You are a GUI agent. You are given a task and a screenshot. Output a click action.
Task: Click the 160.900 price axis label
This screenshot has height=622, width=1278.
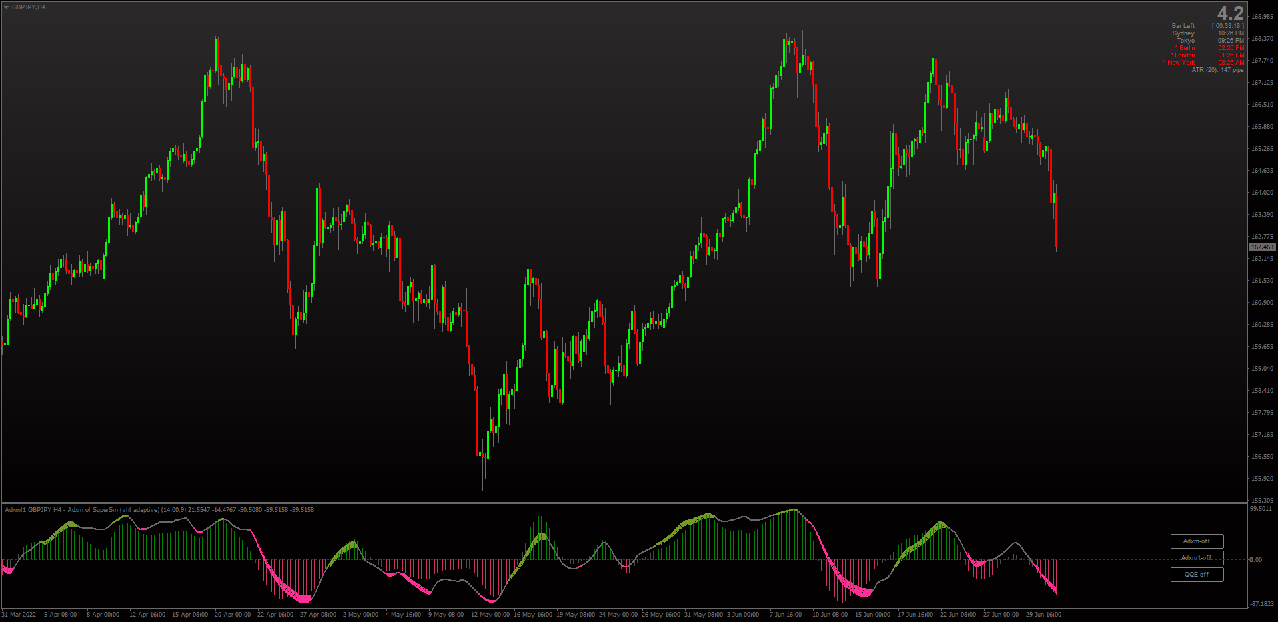pyautogui.click(x=1262, y=303)
